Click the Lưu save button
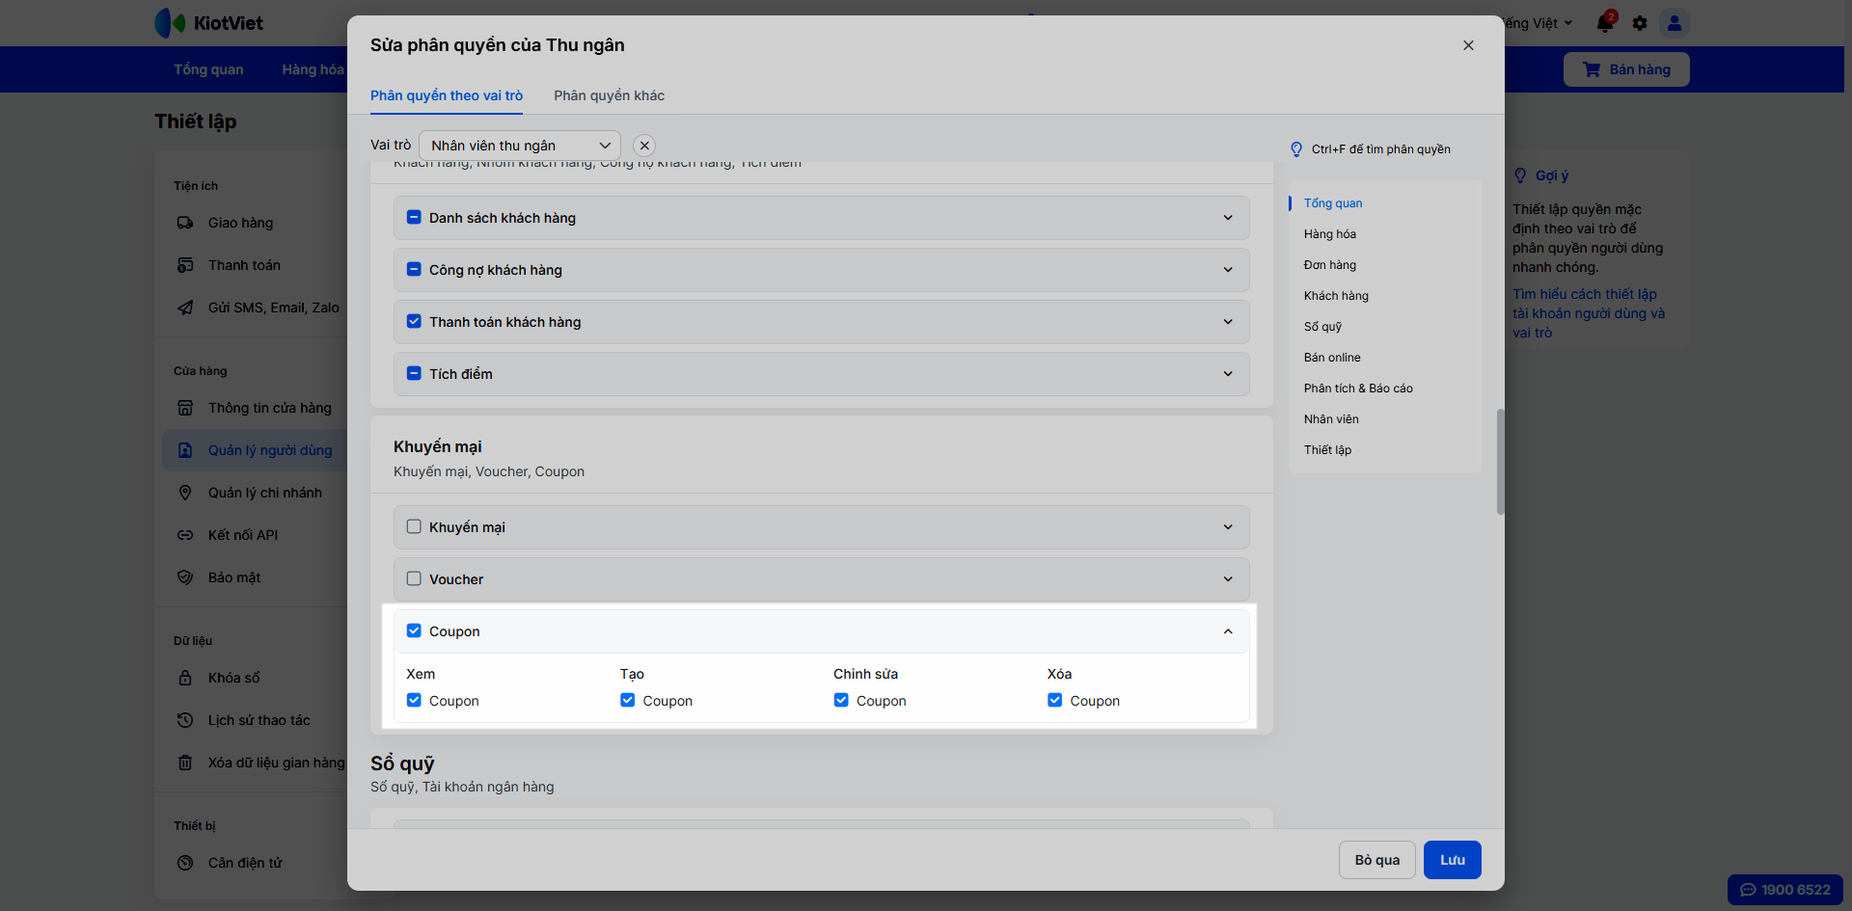The height and width of the screenshot is (911, 1852). [x=1452, y=860]
